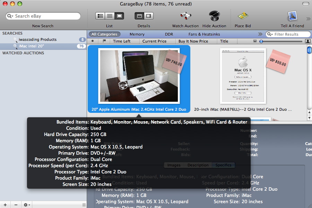Click the Hide Auction top hat icon
The image size is (312, 208).
tap(214, 16)
